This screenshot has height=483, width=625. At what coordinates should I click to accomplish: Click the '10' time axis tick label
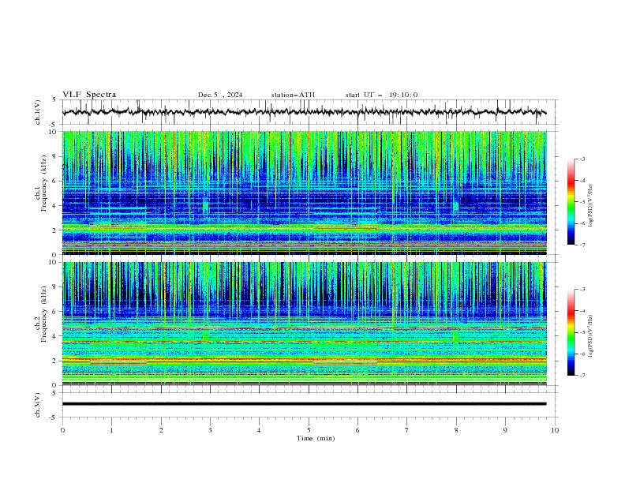[555, 430]
